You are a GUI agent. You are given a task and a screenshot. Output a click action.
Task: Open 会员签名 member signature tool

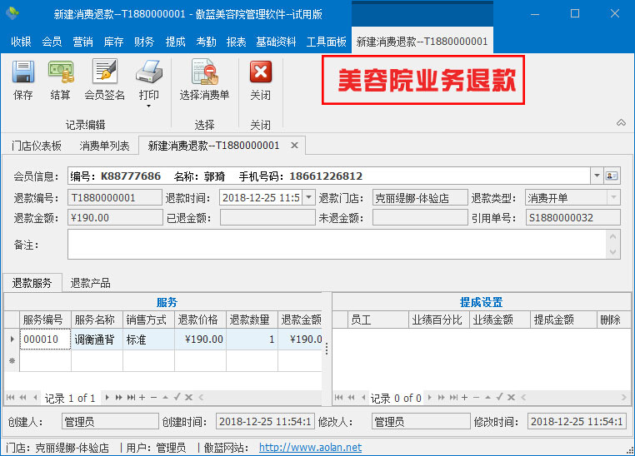point(104,73)
